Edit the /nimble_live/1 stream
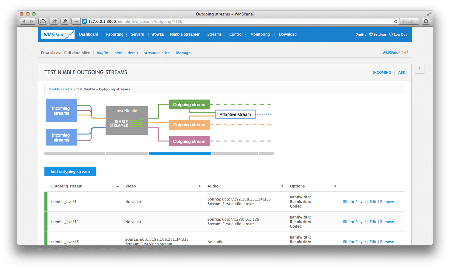The width and height of the screenshot is (450, 269). point(373,202)
